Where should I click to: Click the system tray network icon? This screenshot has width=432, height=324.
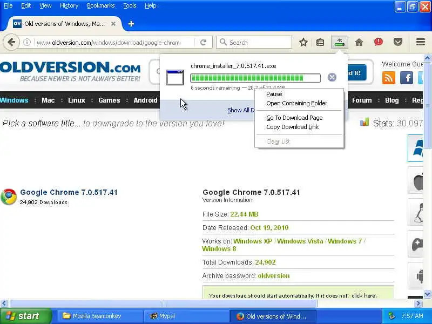click(x=391, y=316)
